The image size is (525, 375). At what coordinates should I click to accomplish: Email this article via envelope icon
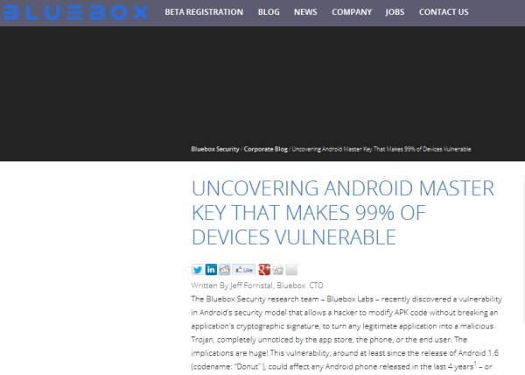(291, 270)
